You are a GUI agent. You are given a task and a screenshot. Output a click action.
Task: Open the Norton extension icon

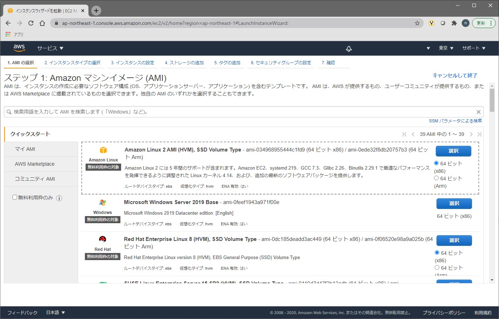tap(432, 23)
